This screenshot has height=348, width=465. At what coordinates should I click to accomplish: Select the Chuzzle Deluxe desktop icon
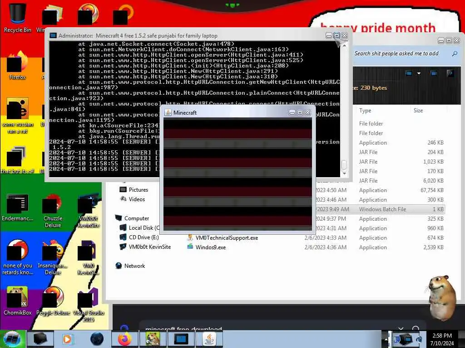(53, 210)
